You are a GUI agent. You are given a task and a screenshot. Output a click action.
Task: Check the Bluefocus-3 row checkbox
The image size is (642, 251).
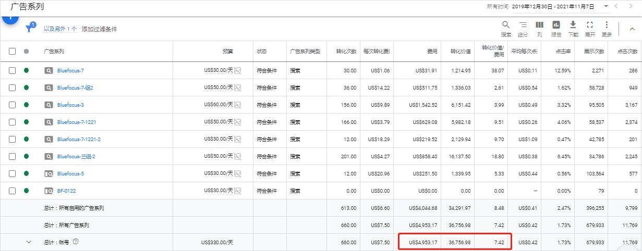click(x=12, y=105)
